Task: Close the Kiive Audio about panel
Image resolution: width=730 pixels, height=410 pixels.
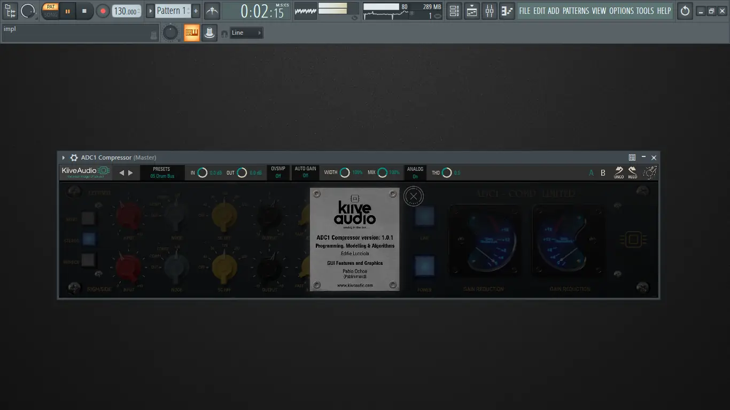Action: 413,196
